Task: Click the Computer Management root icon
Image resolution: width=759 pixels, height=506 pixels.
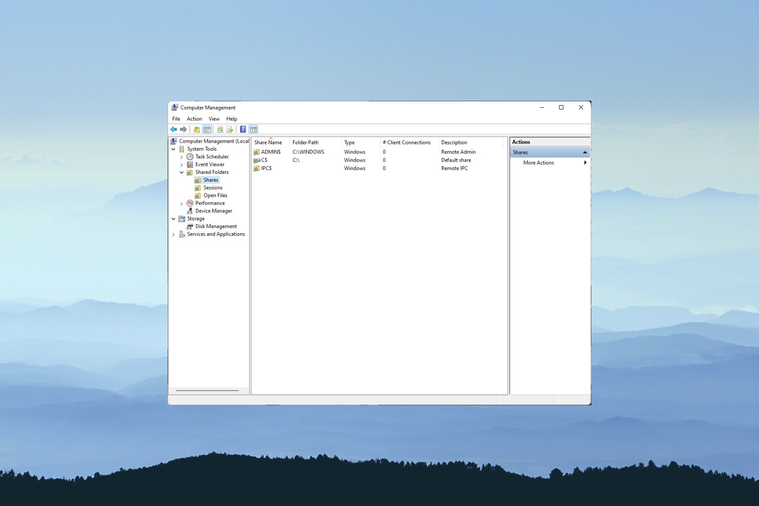Action: 175,141
